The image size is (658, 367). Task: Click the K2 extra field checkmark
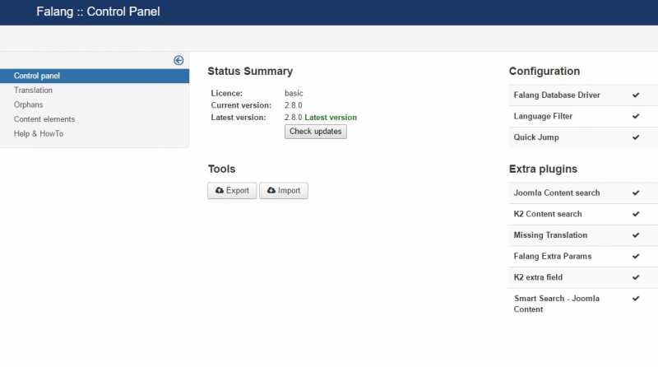(636, 277)
